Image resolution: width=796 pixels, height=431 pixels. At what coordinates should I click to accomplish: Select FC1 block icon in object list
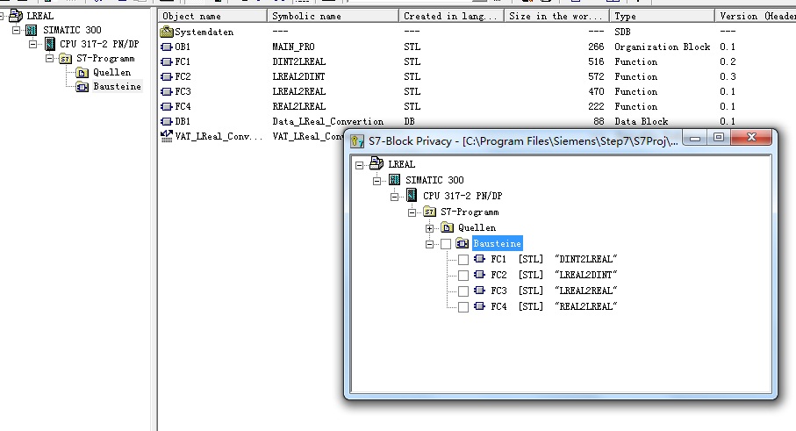tap(167, 62)
